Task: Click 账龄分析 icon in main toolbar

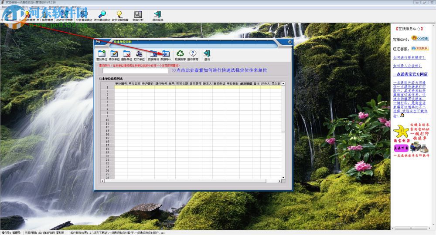Action: click(x=138, y=16)
